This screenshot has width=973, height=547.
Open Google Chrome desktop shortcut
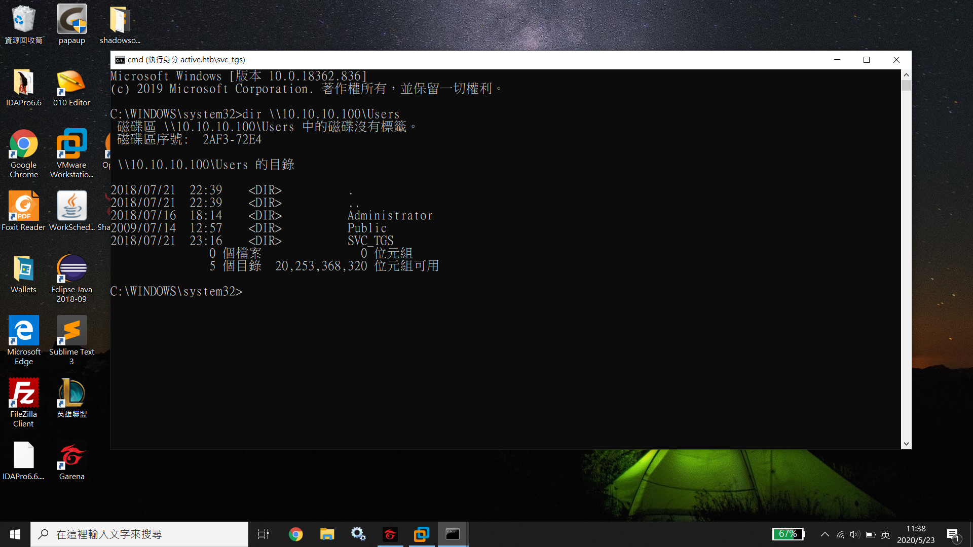(23, 153)
